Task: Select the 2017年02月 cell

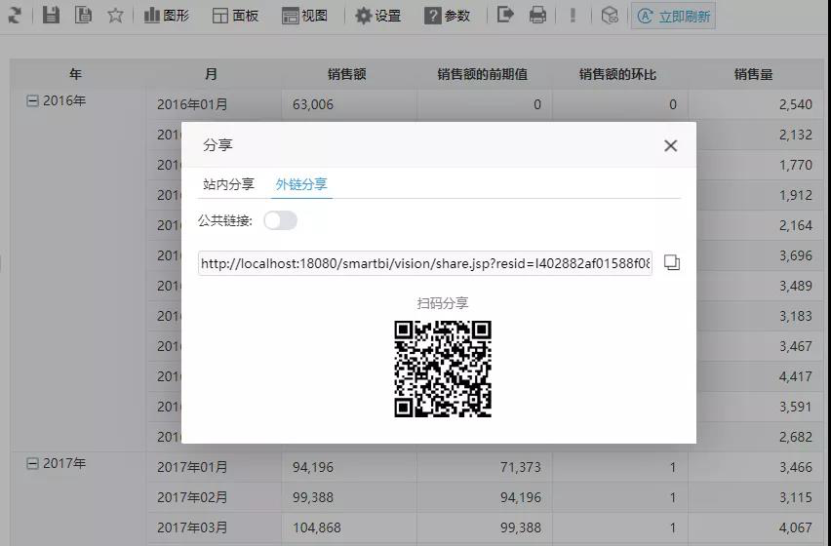Action: tap(215, 497)
